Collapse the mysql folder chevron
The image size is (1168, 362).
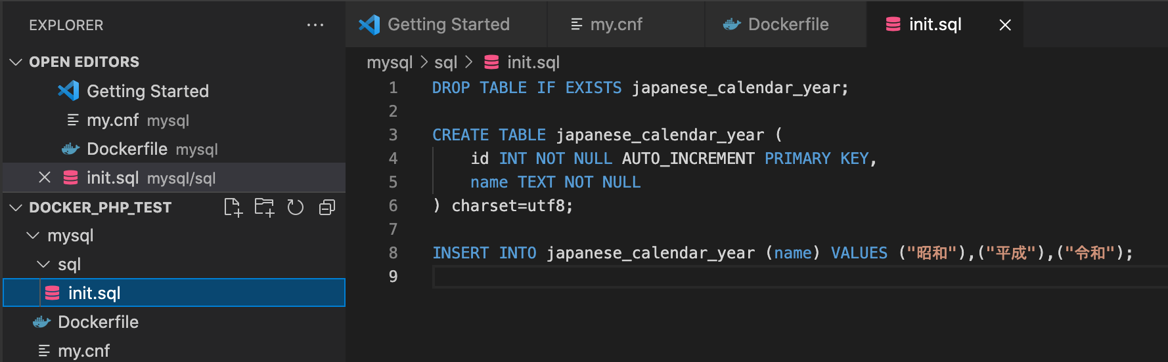coord(33,235)
